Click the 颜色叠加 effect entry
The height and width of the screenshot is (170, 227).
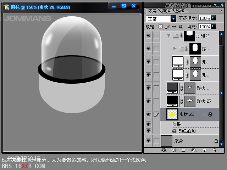click(x=187, y=131)
